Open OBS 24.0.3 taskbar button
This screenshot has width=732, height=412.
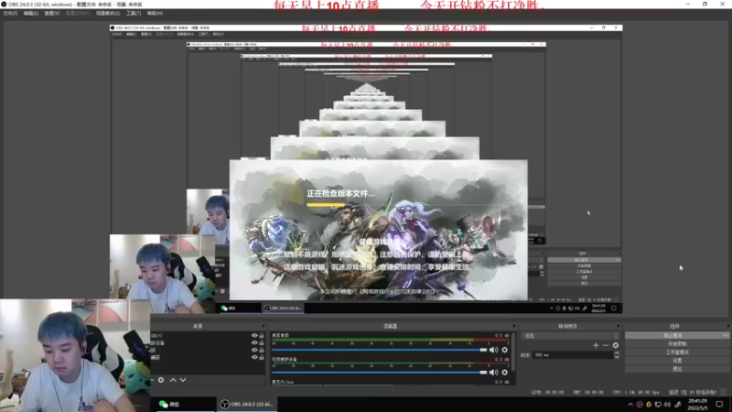247,404
